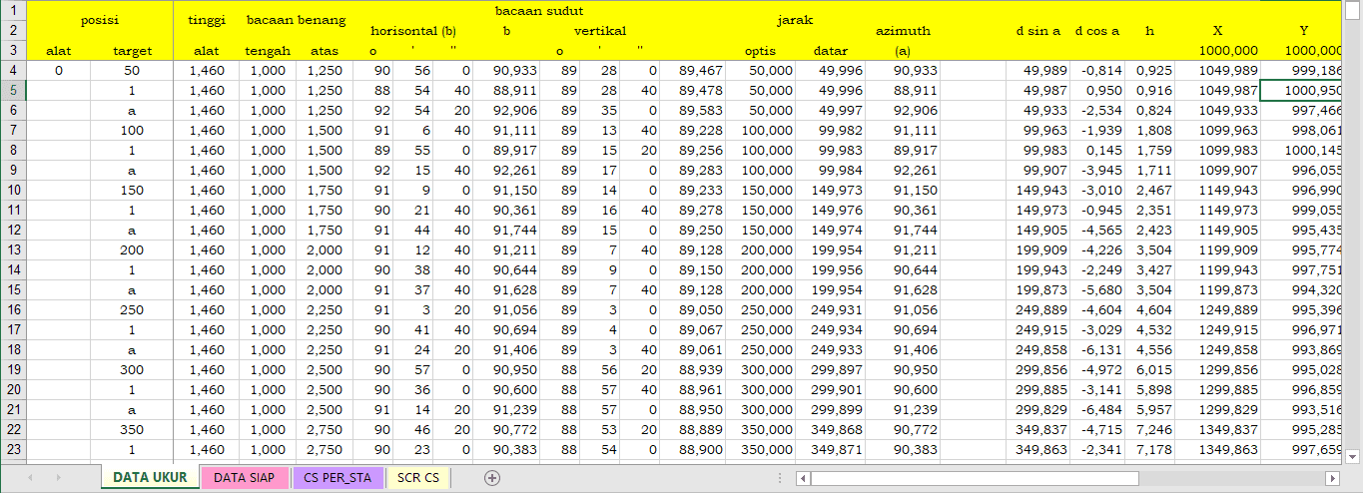The image size is (1363, 493).
Task: Click jarak datar value 49,996 in row 4
Action: [831, 71]
